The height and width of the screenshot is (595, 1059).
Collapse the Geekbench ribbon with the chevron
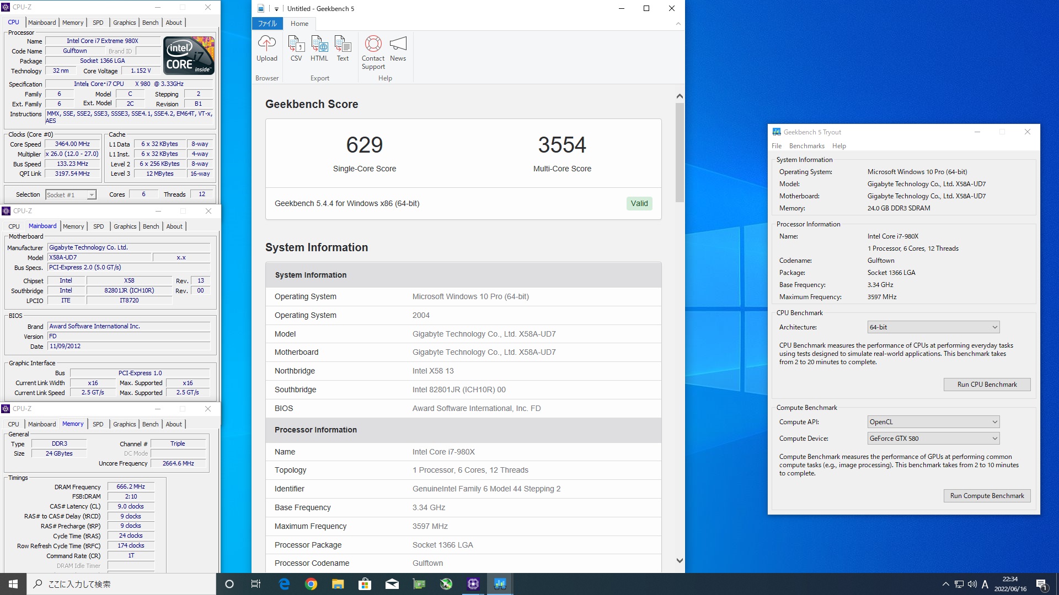click(678, 24)
